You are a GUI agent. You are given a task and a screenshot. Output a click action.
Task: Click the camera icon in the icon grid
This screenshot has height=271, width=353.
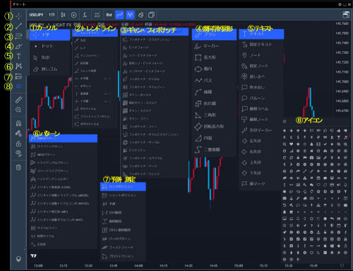tap(311, 158)
